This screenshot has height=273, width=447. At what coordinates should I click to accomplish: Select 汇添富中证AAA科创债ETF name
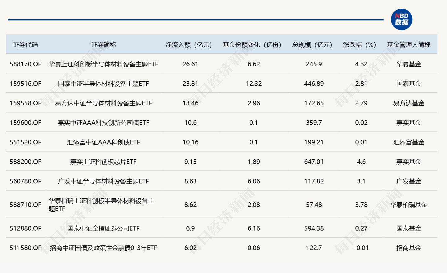pos(104,142)
